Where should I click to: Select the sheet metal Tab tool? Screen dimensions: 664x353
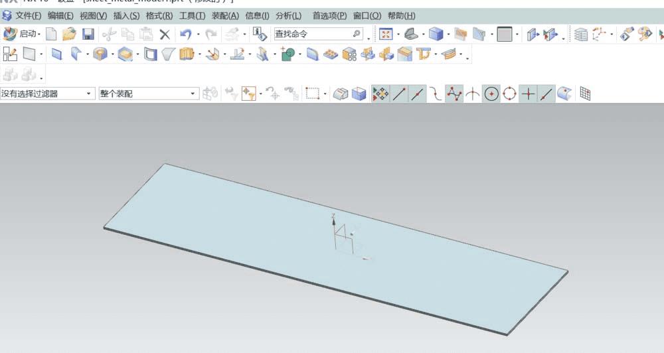[56, 54]
